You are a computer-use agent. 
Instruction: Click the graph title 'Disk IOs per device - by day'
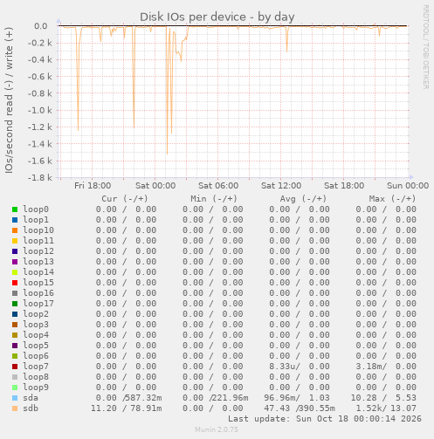coord(217,17)
